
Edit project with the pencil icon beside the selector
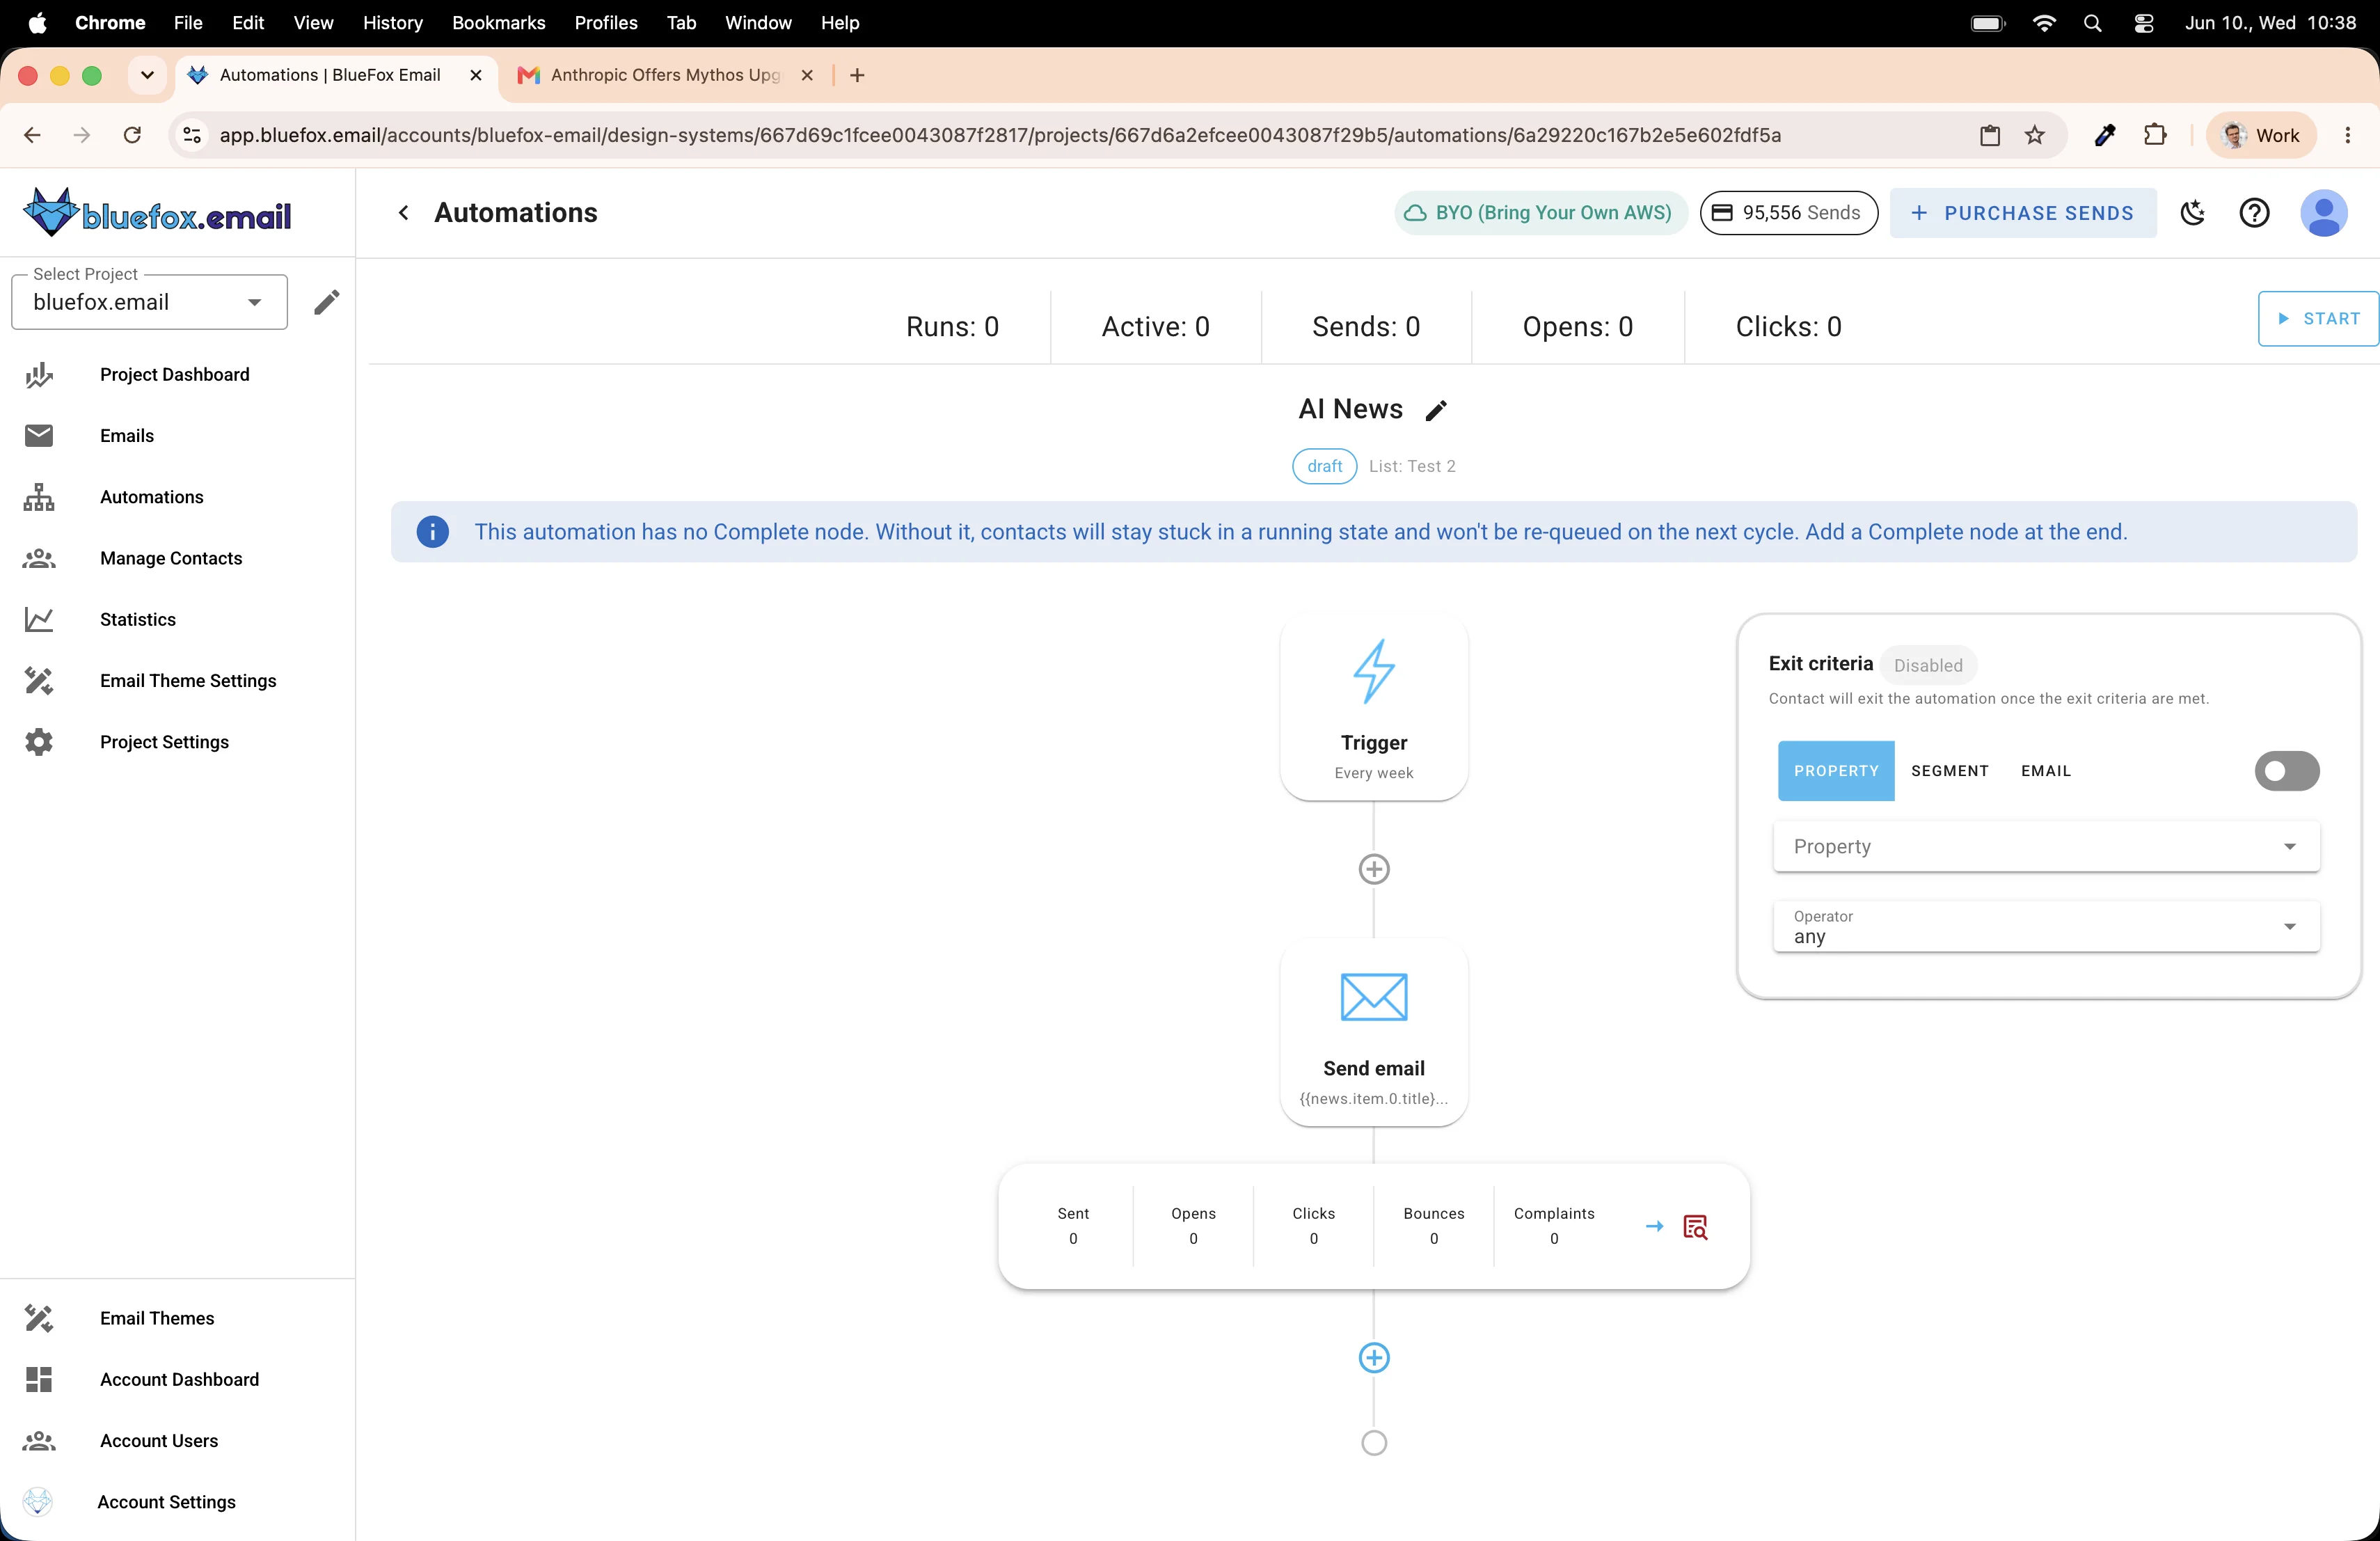coord(326,302)
